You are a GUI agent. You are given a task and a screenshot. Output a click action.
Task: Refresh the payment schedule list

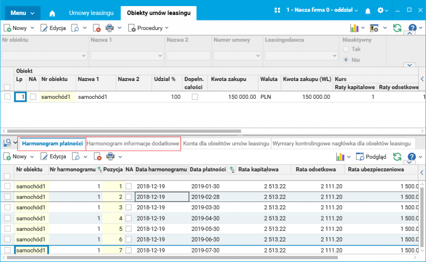397,157
